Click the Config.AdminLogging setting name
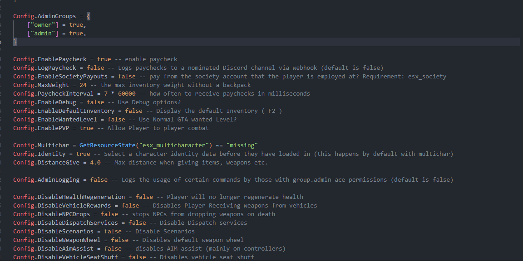523x261 pixels. pyautogui.click(x=46, y=179)
